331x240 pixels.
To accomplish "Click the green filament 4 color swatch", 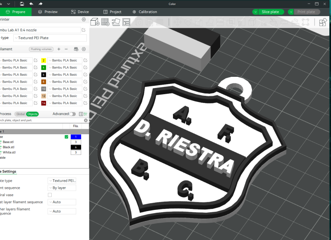I will click(43, 67).
